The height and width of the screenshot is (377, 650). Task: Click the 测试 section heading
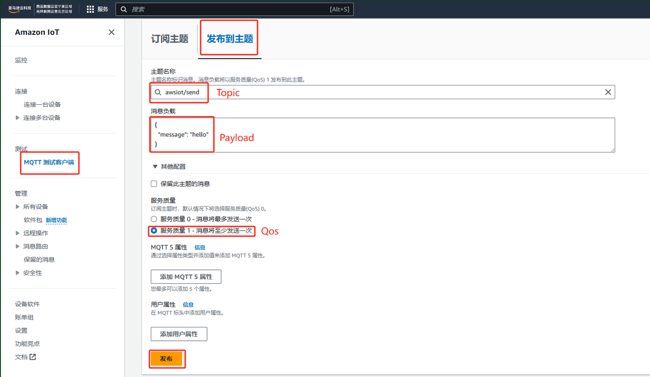(21, 149)
